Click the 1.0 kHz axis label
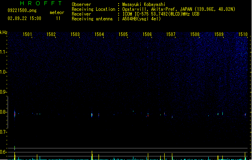This screenshot has height=160, width=252. coord(3,72)
